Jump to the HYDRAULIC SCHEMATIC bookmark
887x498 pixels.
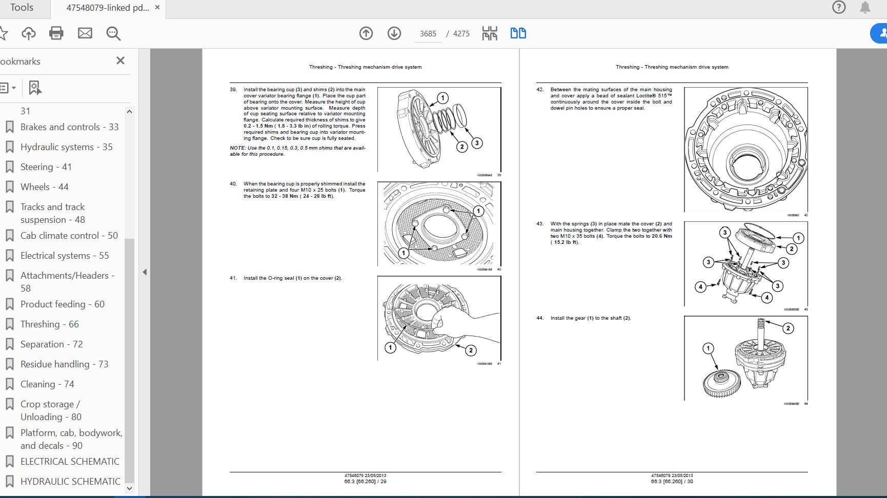(x=70, y=481)
